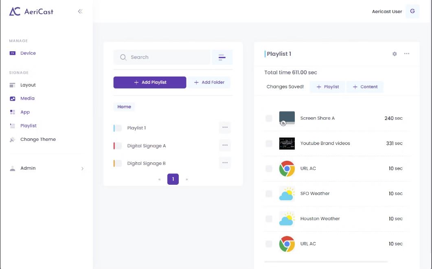Open the Playlist 1 header ellipsis menu
Image resolution: width=432 pixels, height=269 pixels.
[x=407, y=54]
